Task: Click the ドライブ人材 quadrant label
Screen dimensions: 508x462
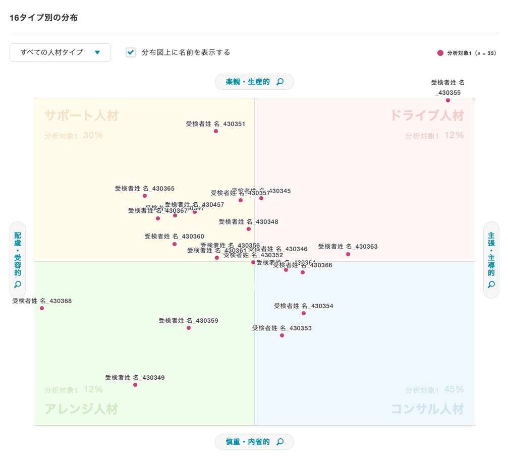Action: (427, 115)
